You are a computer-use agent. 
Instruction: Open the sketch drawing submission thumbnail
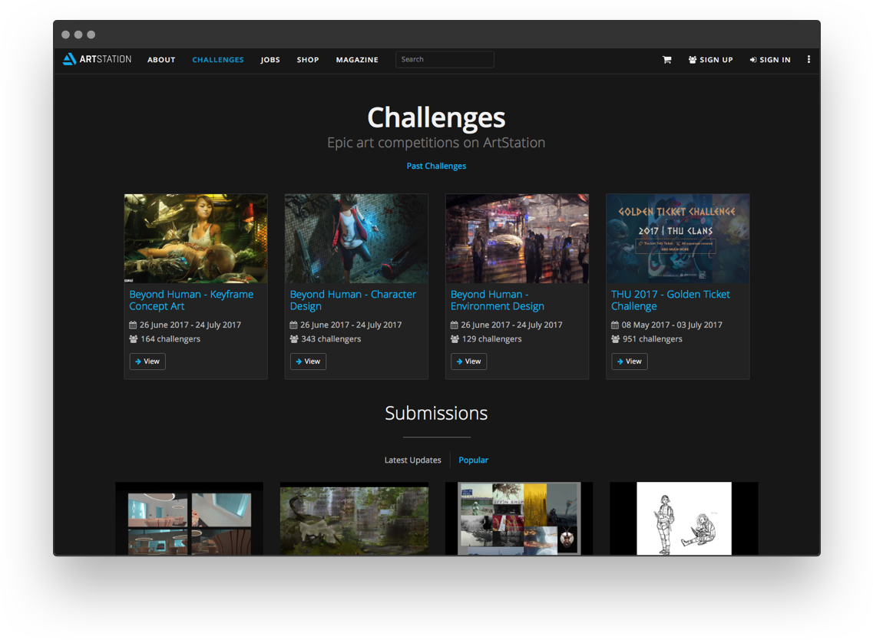coord(683,518)
